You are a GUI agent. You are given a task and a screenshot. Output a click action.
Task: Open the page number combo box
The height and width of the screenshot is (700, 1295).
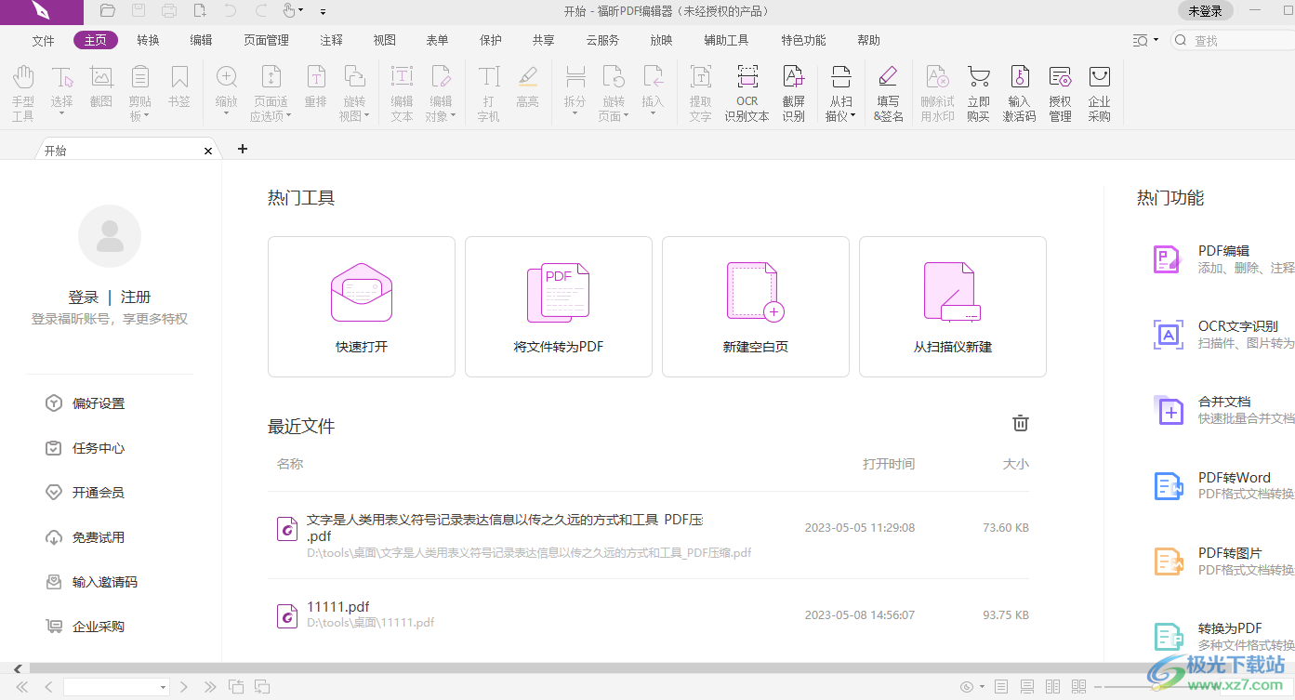click(x=116, y=687)
